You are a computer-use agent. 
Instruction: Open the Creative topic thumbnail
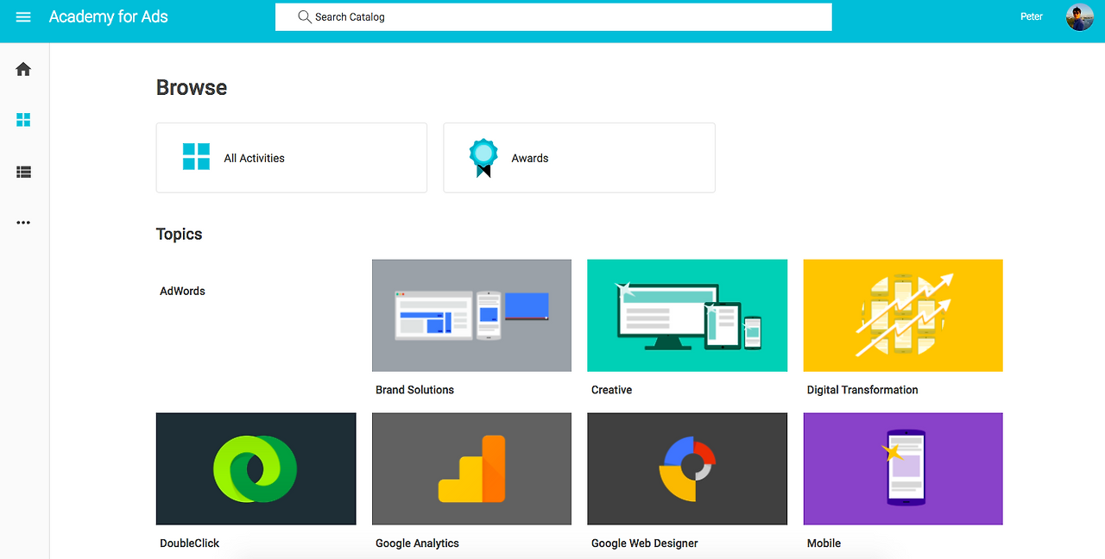coord(687,316)
